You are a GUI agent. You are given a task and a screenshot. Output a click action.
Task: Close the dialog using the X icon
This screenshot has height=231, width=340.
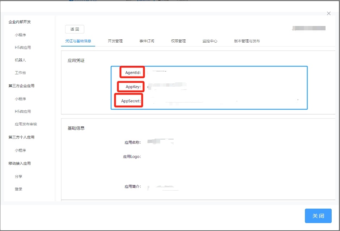coord(328,13)
